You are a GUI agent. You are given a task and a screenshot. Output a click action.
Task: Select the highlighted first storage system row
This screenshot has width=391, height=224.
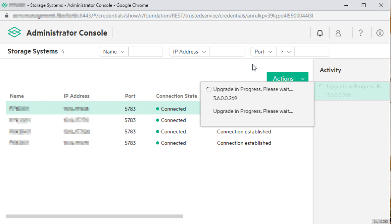click(103, 109)
